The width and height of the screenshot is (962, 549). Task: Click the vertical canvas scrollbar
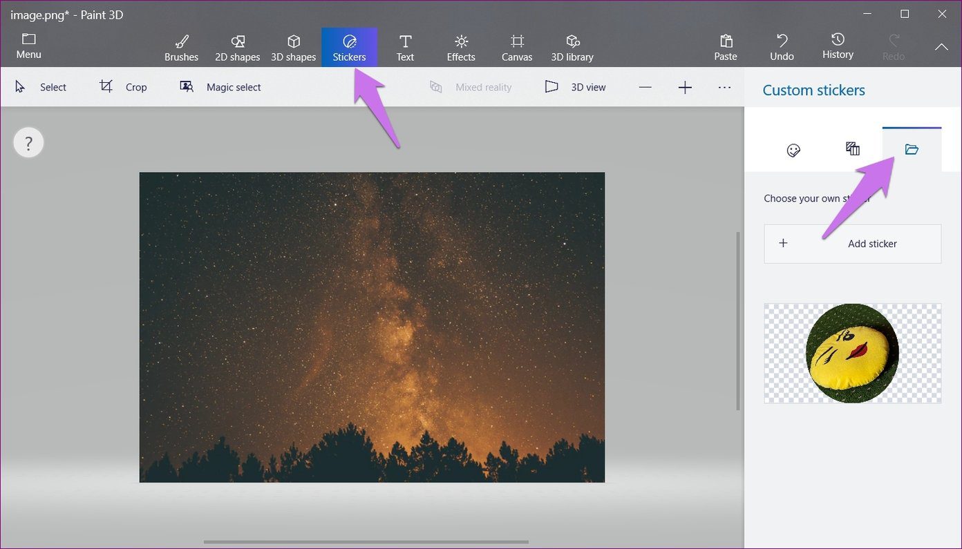[738, 321]
